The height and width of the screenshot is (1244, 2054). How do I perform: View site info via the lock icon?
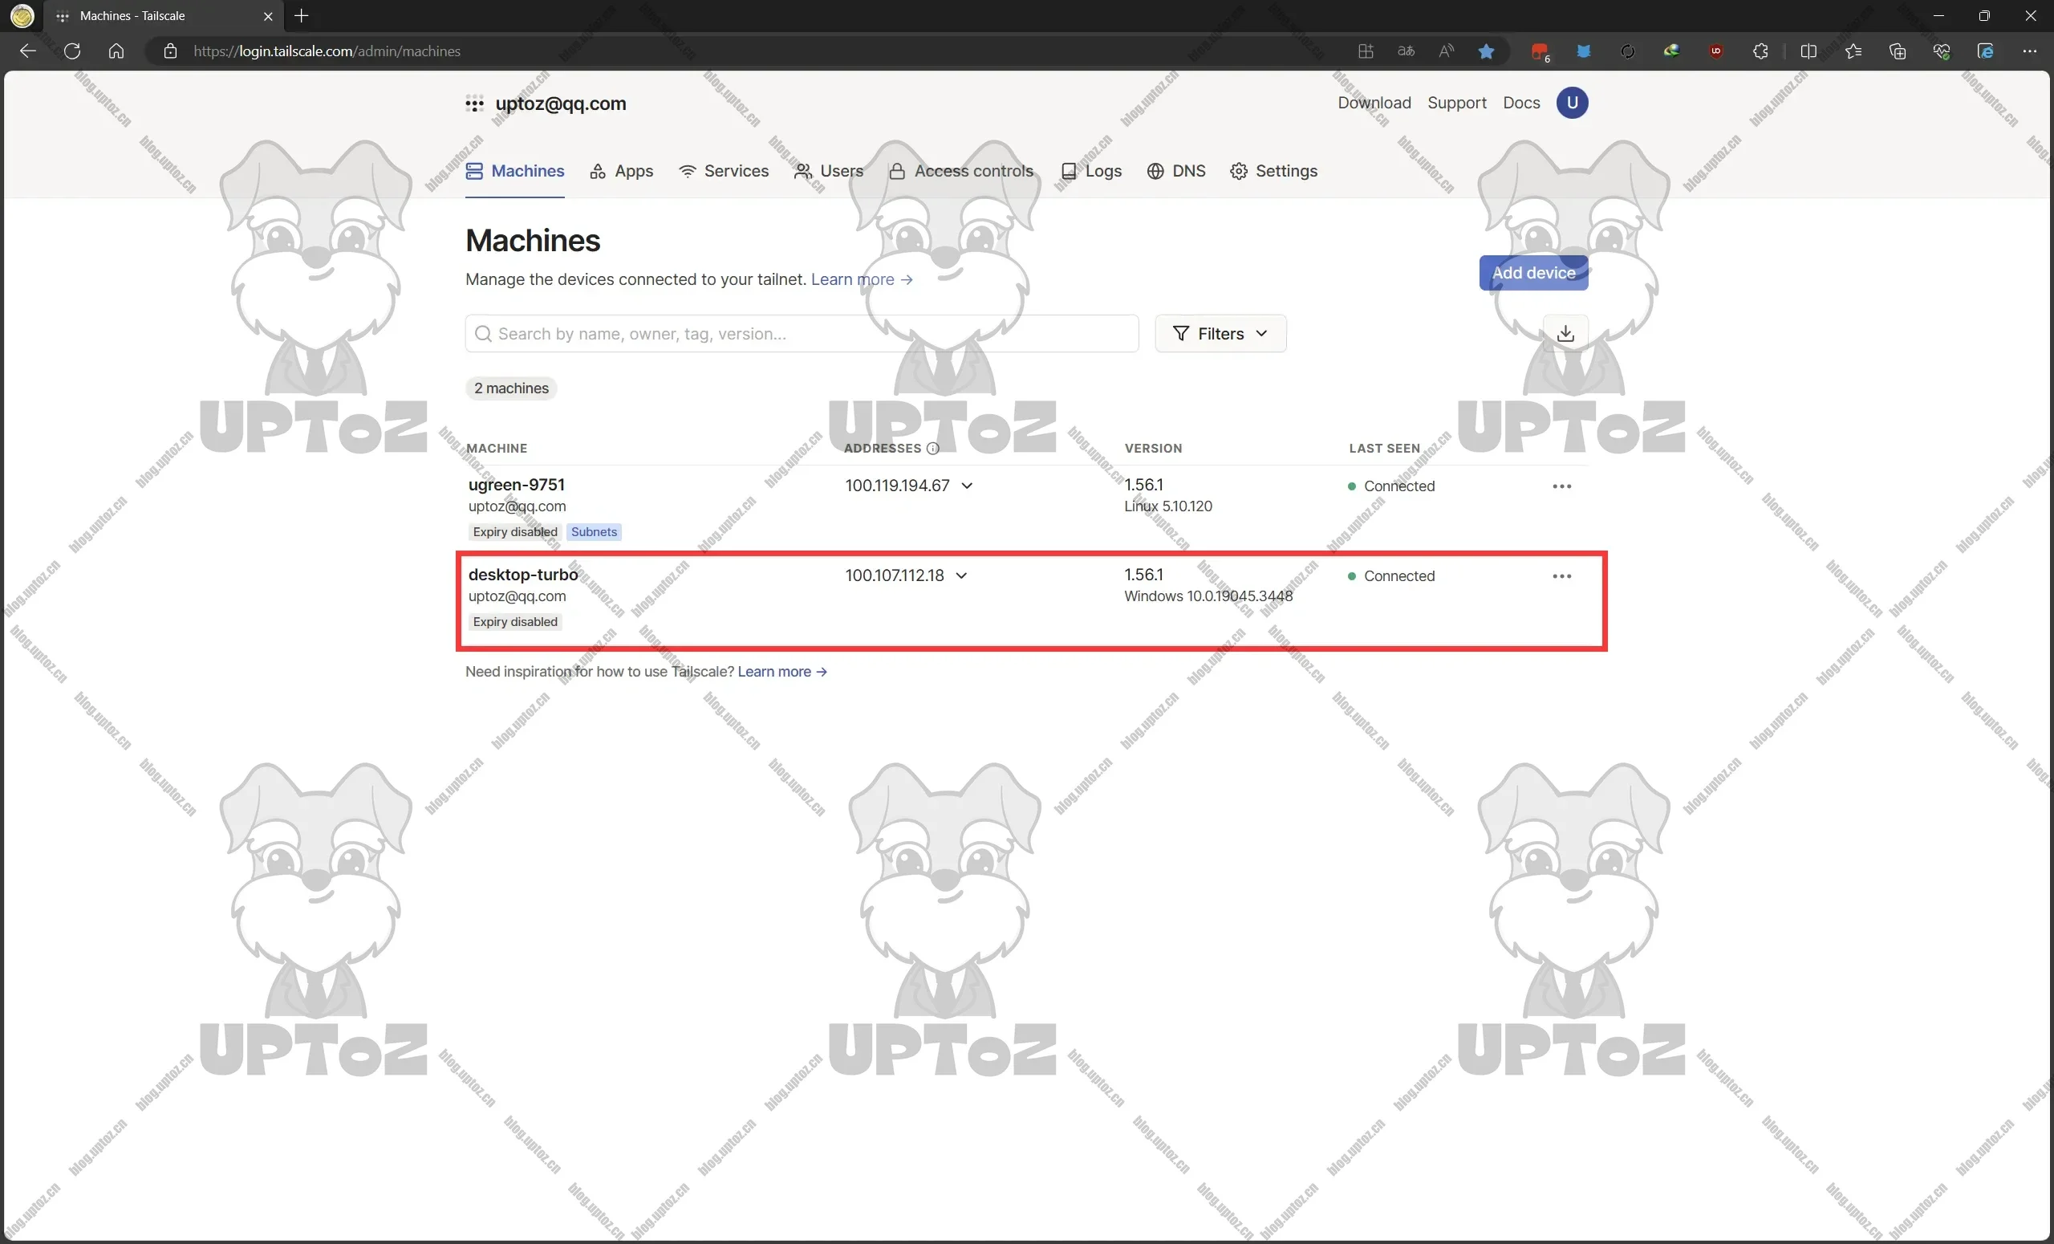point(170,51)
